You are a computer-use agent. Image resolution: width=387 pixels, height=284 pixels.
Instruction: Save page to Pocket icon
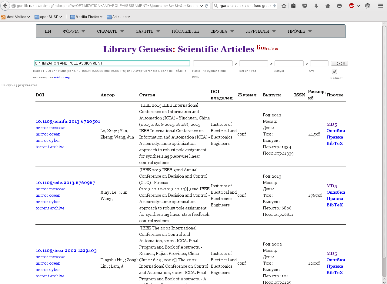(305, 6)
